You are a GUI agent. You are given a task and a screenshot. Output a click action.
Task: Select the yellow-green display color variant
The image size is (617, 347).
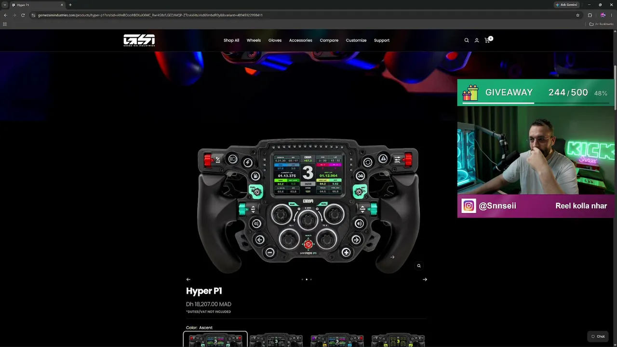[x=398, y=340]
